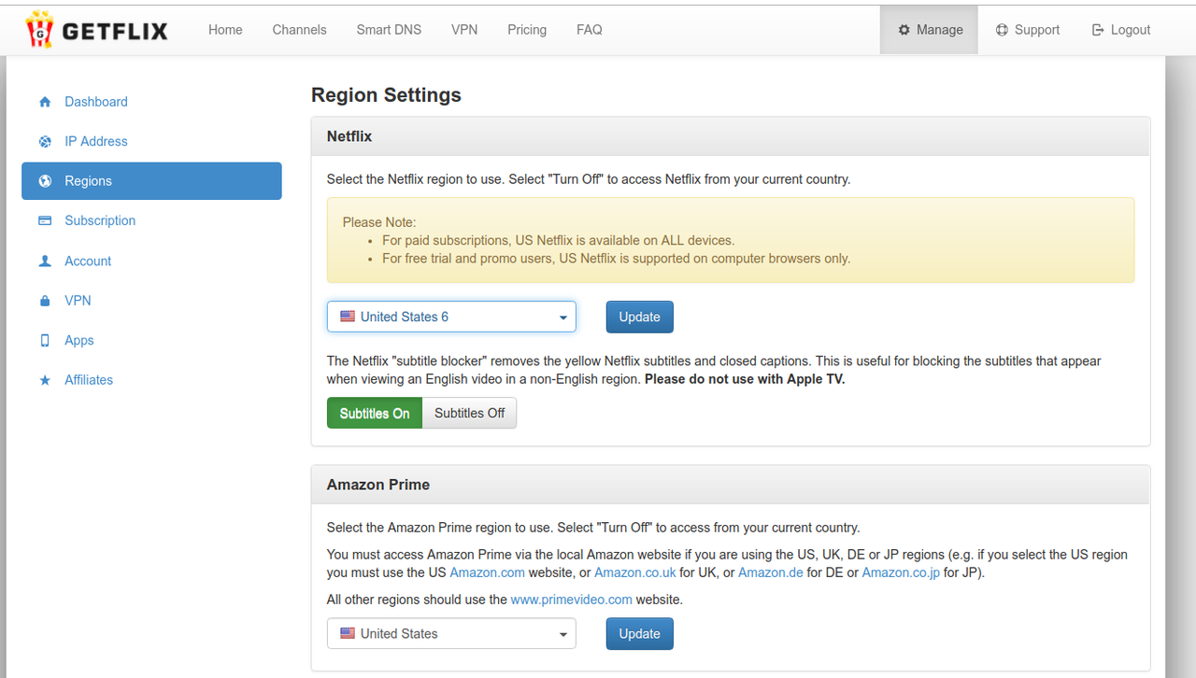
Task: Open the www.primevideo.com link
Action: click(572, 600)
